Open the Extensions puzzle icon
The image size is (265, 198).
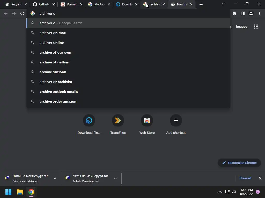tap(234, 13)
